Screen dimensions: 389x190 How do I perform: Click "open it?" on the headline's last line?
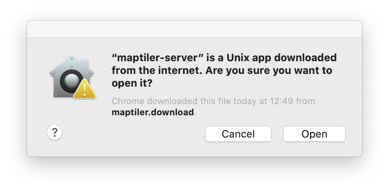[x=132, y=84]
